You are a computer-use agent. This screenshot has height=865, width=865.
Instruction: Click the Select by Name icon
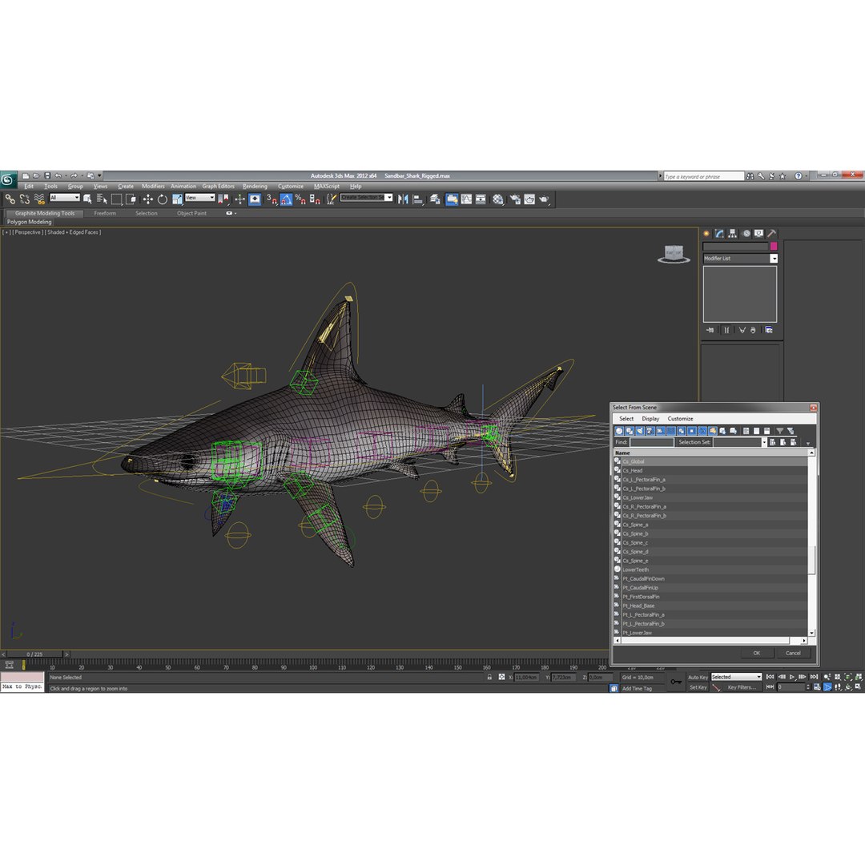tap(102, 199)
